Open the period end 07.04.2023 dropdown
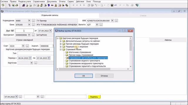This screenshot has width=188, height=105. (49, 58)
